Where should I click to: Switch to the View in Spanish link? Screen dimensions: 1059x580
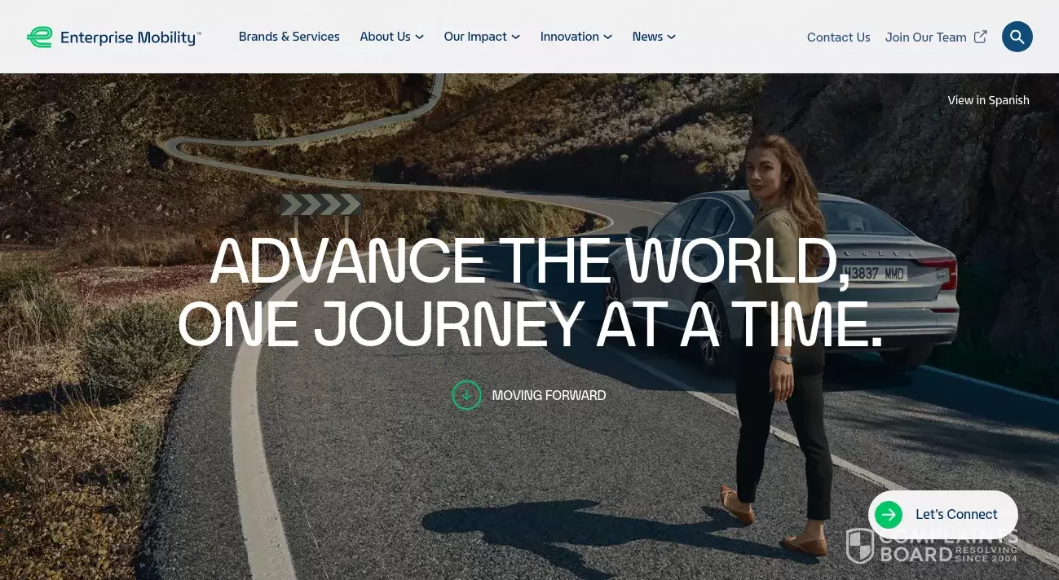click(988, 100)
